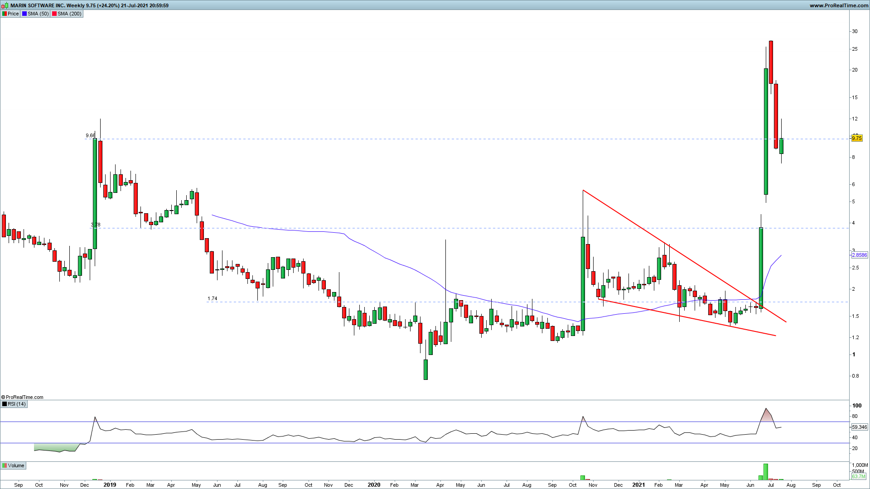Click the green-red Price legend icon
Screen dimensions: 870x489
5,14
